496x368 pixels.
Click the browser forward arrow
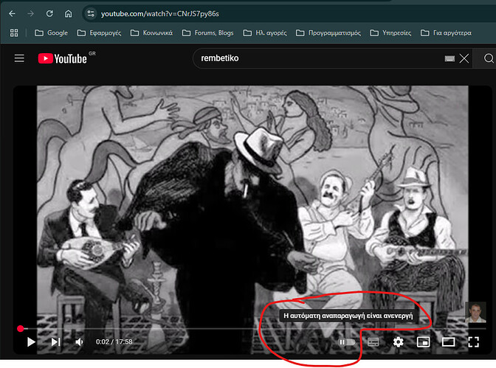(30, 13)
